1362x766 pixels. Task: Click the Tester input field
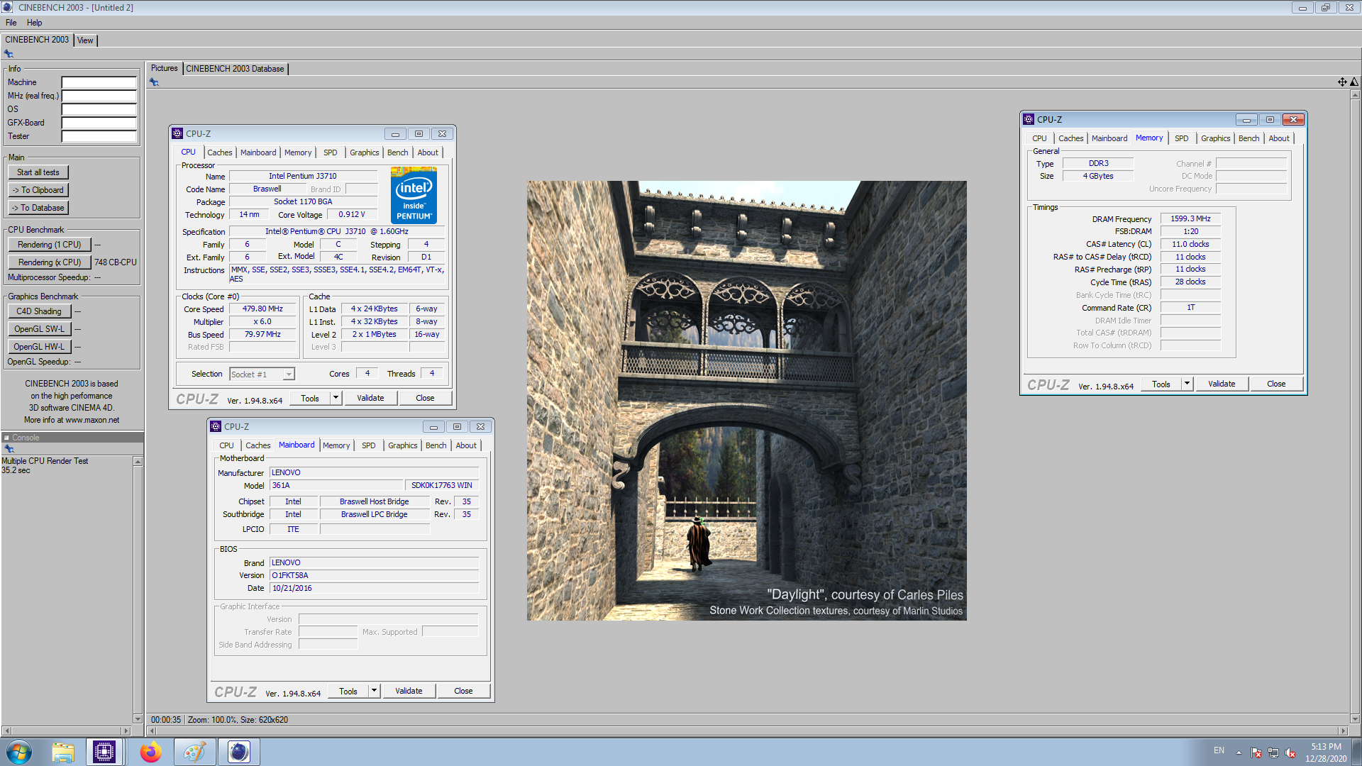pos(99,136)
